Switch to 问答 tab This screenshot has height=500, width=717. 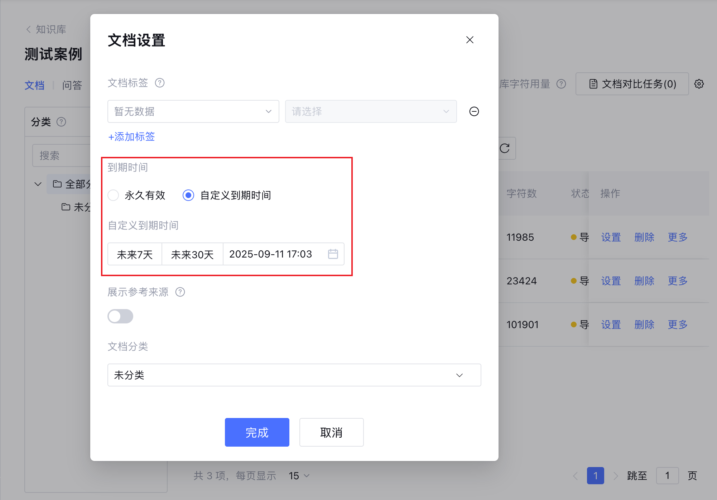tap(72, 85)
